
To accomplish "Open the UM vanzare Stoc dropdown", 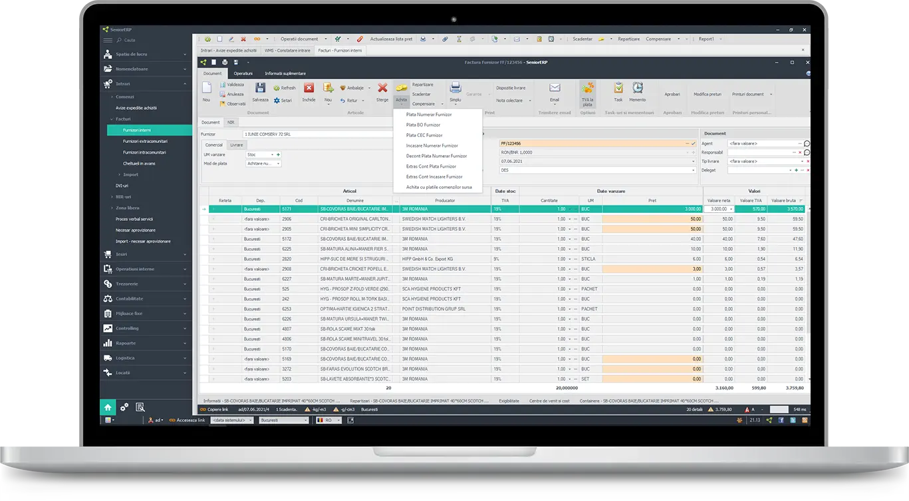I will point(272,154).
